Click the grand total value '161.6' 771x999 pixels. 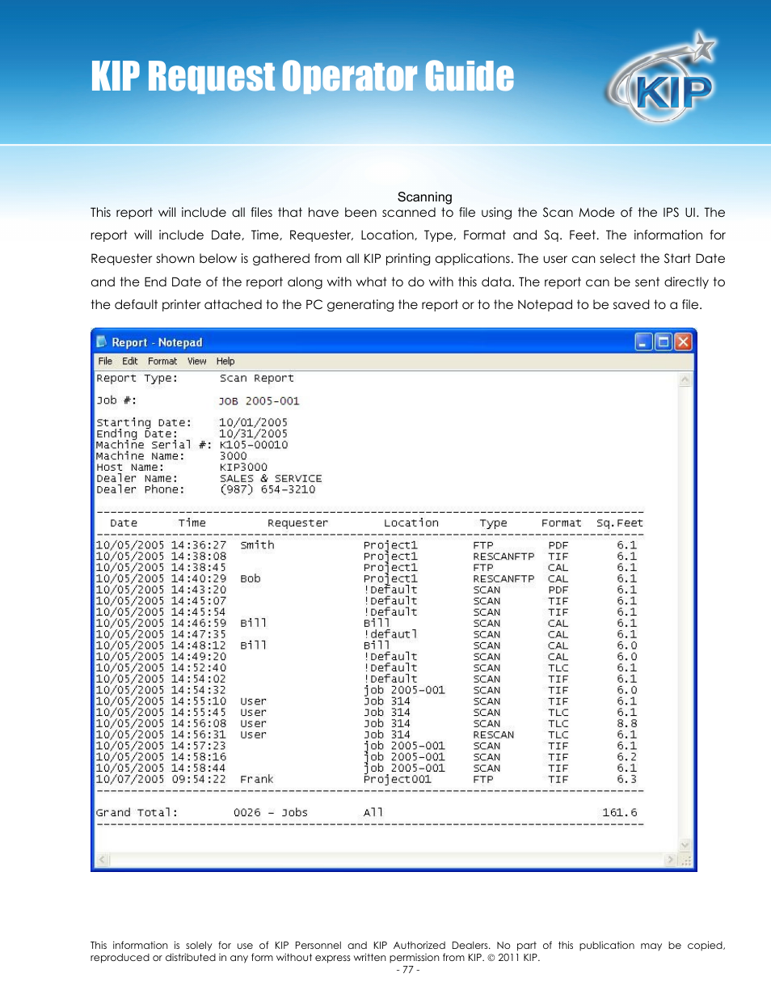coord(620,812)
